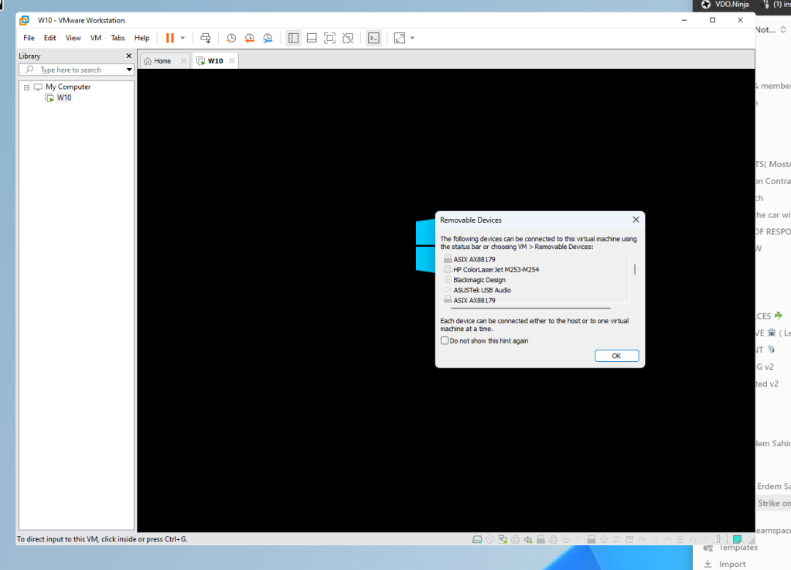Close the Library panel

[128, 56]
